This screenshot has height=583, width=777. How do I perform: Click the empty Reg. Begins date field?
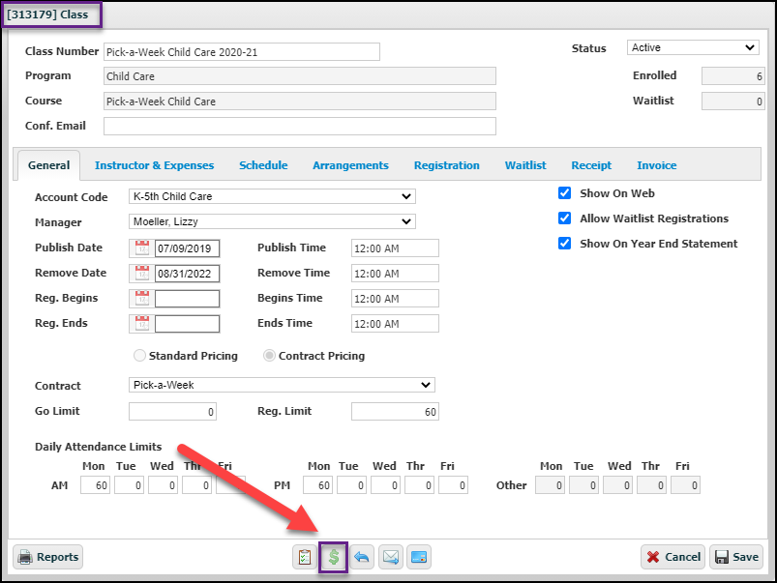188,299
